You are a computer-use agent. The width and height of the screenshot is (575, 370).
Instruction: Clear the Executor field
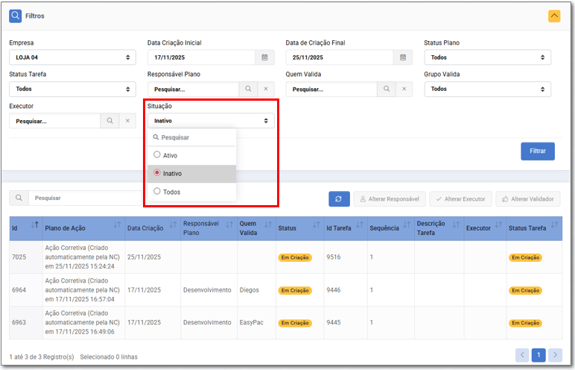point(127,121)
